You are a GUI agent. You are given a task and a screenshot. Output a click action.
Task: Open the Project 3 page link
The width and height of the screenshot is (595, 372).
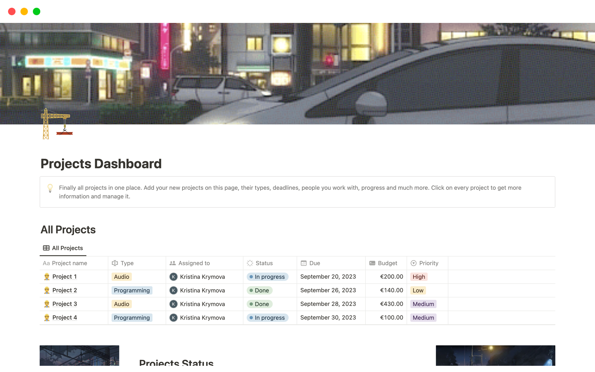64,304
